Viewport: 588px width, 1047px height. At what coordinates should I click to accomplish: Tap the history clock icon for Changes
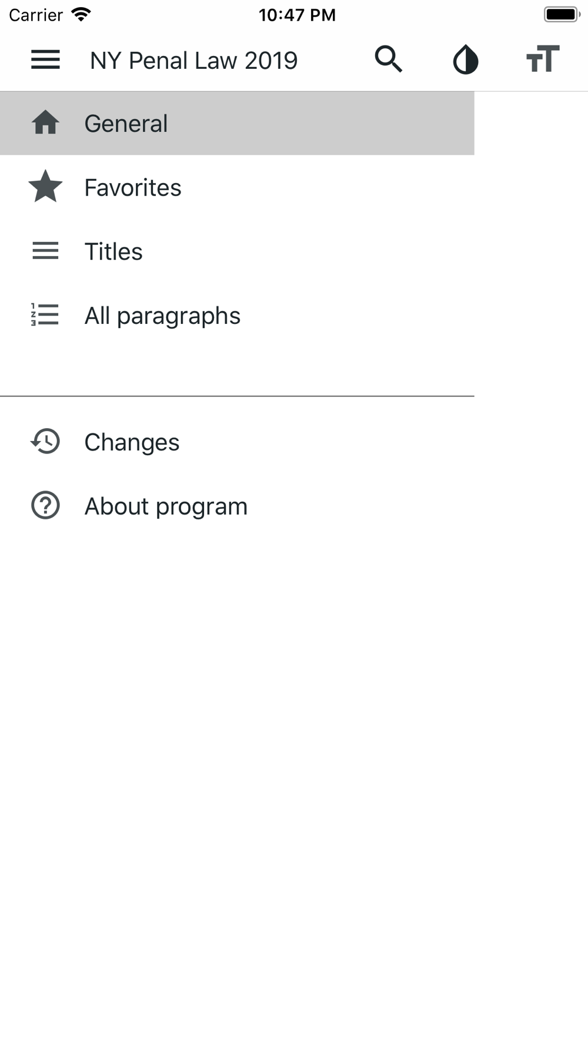[x=45, y=442]
